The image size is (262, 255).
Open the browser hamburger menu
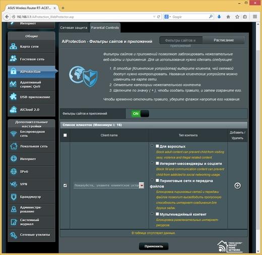(255, 17)
